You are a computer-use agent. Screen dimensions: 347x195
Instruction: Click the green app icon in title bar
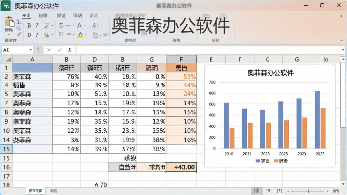point(6,5)
